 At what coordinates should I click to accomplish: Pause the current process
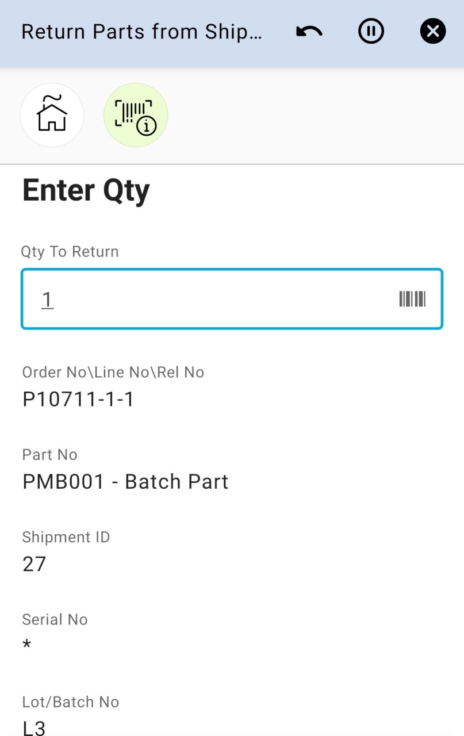371,32
